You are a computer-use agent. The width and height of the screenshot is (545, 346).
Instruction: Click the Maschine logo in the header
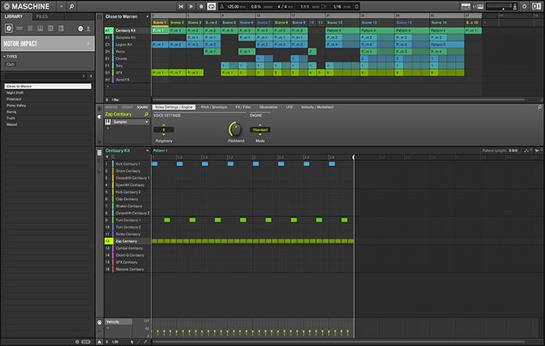pos(30,6)
